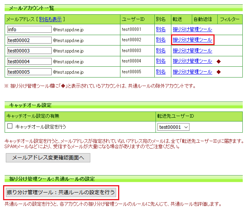
Task: Click the info mail address input field
Action: [x=29, y=29]
